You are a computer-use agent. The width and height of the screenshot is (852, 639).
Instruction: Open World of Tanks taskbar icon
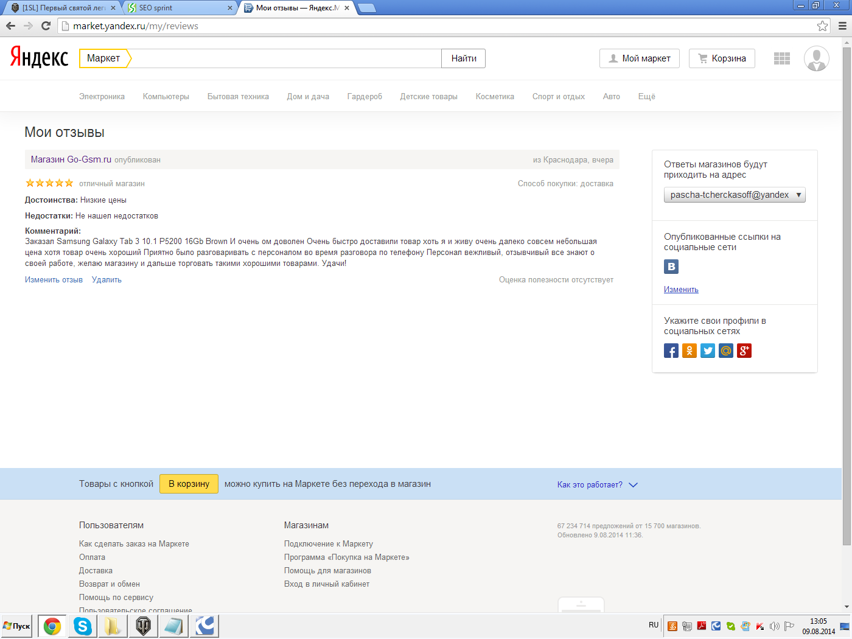click(143, 626)
